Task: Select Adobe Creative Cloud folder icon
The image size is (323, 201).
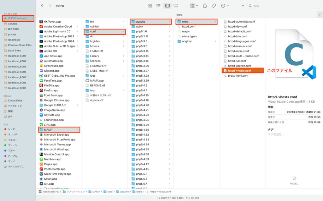Action: point(41,26)
